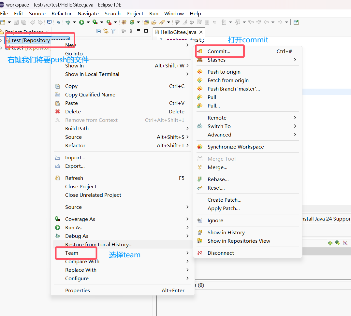Open Compare With submenu
Screen dimensions: 351x316
click(122, 261)
